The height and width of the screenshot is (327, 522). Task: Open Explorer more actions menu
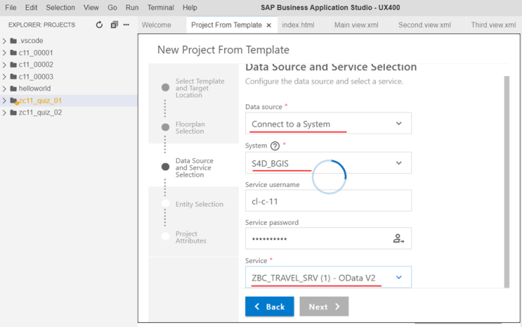coord(126,25)
